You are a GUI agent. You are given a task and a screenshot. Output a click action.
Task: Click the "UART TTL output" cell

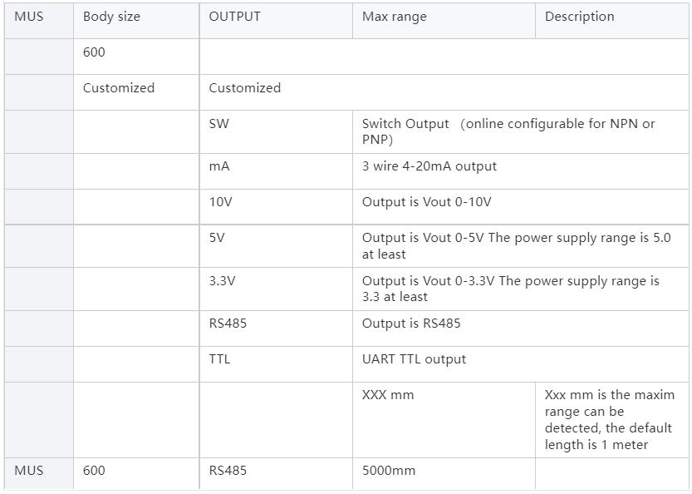coord(414,359)
